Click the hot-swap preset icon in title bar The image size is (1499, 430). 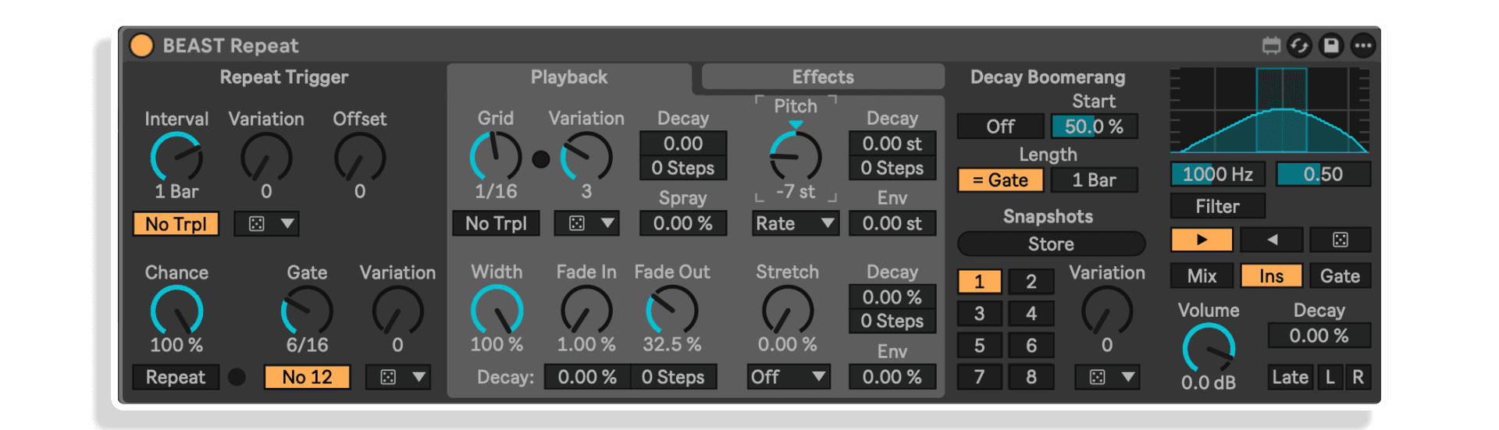click(1299, 45)
